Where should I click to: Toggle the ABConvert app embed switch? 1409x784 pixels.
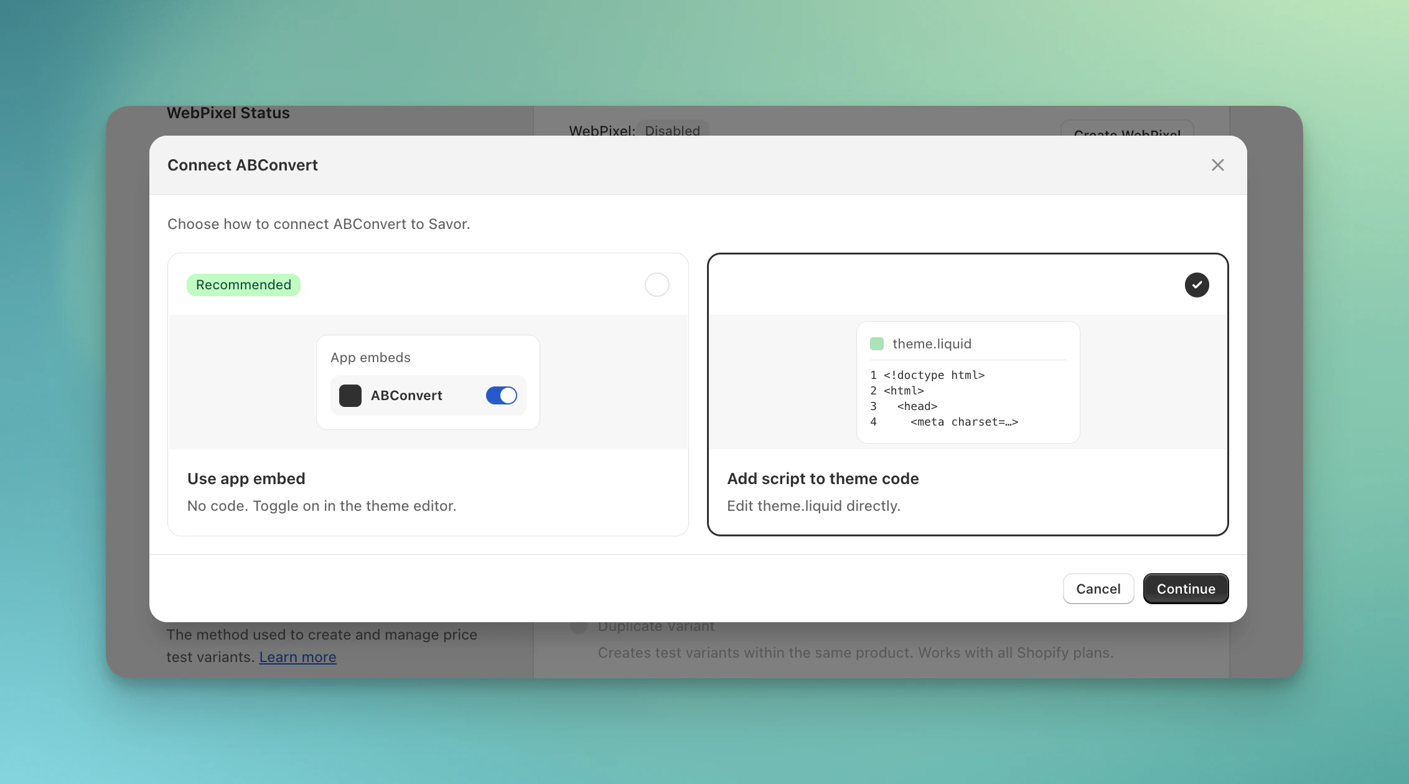(501, 396)
